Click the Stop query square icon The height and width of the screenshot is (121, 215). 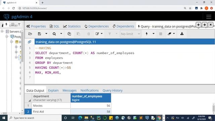click(x=161, y=34)
